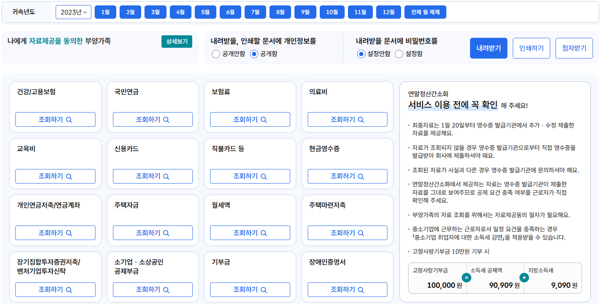Click the 점자받기 button
The width and height of the screenshot is (600, 304).
pos(574,48)
